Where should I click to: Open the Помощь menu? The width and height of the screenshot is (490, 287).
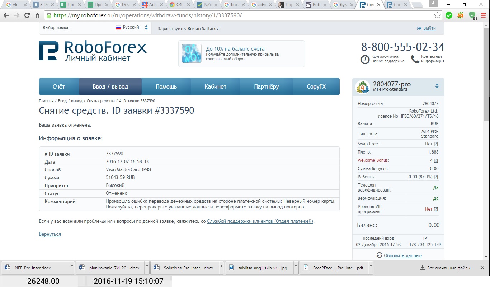pos(166,86)
